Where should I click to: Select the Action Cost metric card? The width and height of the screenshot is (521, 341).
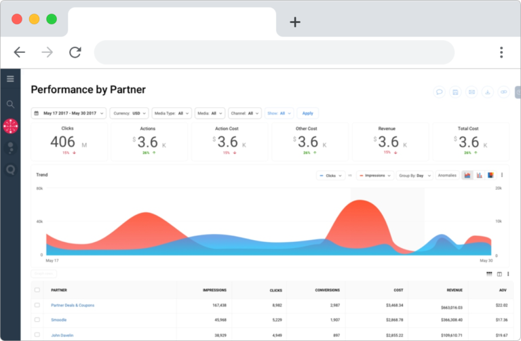(229, 142)
